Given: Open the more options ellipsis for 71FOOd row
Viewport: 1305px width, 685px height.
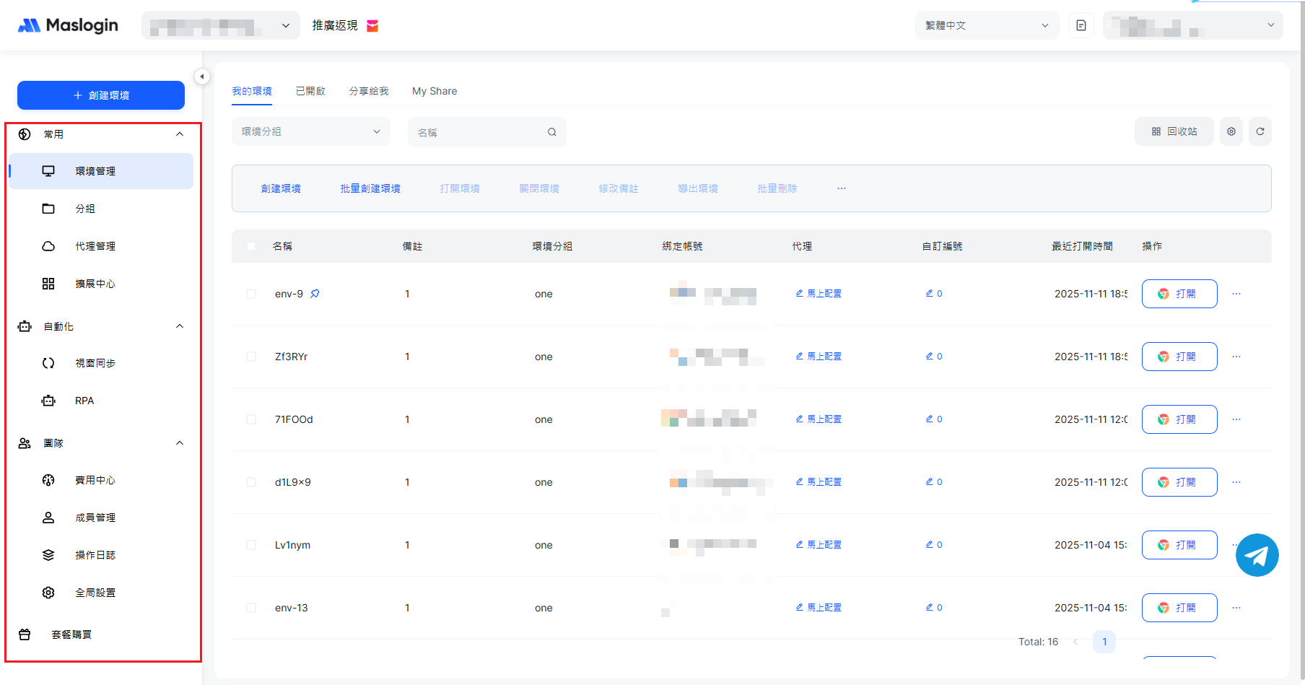Looking at the screenshot, I should click(x=1236, y=419).
